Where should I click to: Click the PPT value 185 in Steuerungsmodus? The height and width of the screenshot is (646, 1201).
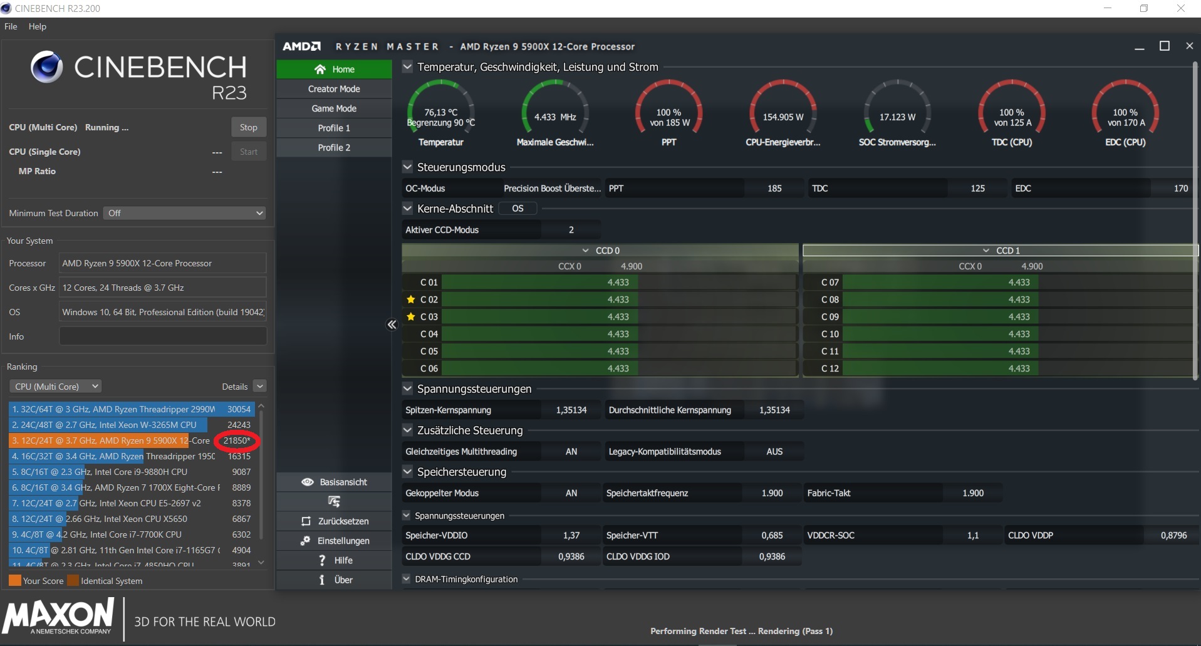[x=774, y=189]
